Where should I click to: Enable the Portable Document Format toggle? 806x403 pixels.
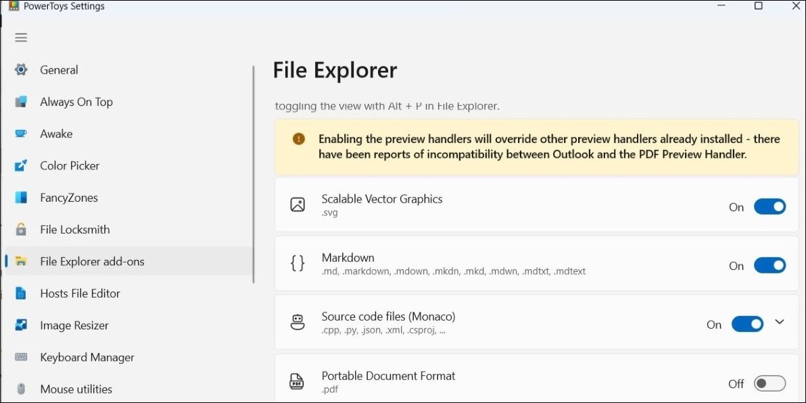(x=769, y=383)
